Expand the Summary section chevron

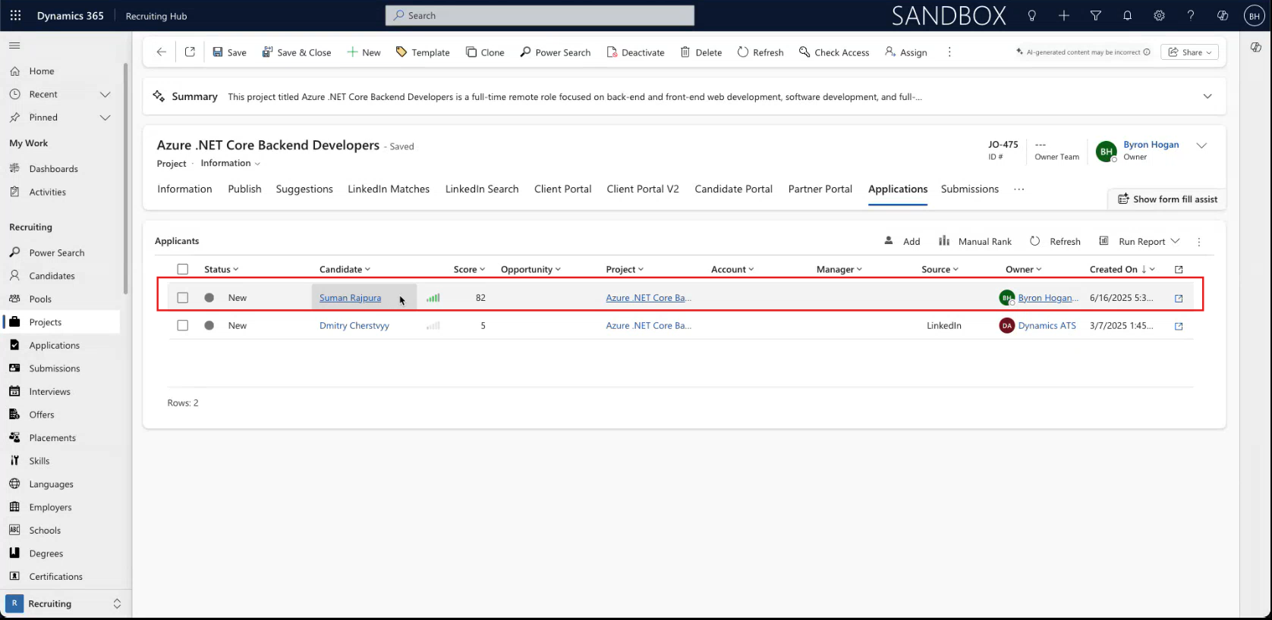1207,96
